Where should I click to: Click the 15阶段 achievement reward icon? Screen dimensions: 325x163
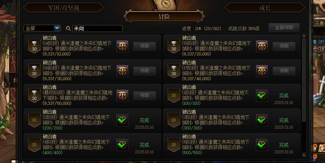(x=262, y=46)
